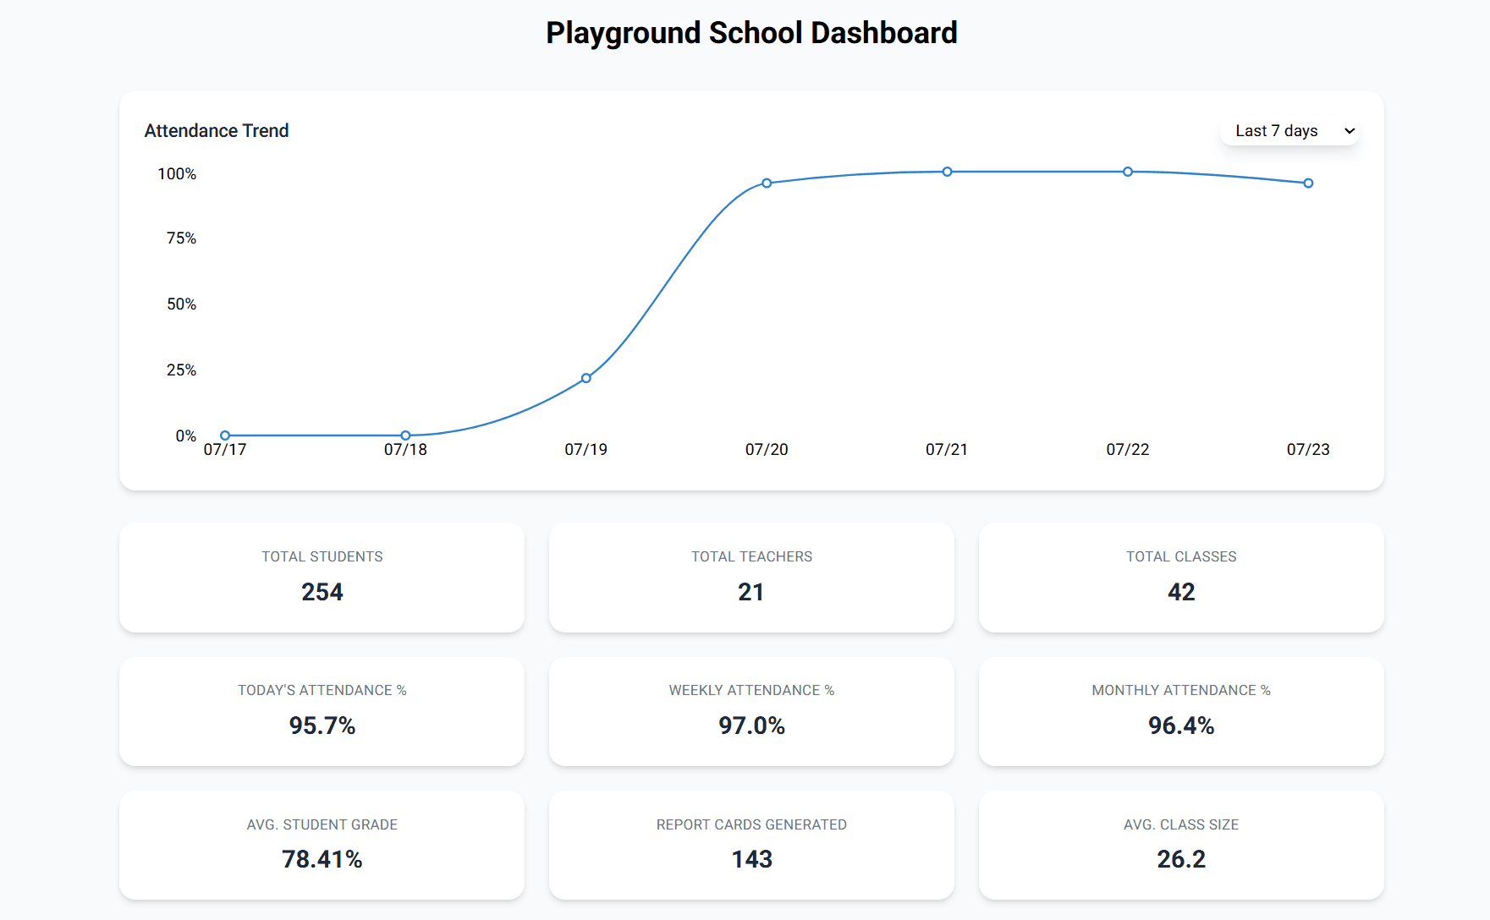Image resolution: width=1490 pixels, height=920 pixels.
Task: Open the Total Students card
Action: click(322, 578)
